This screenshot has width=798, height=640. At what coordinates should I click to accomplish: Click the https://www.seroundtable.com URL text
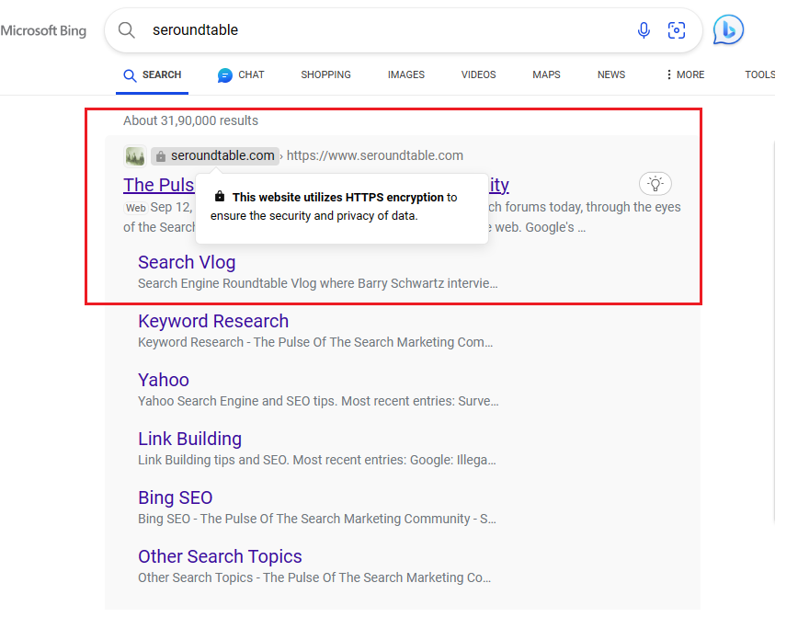click(x=374, y=155)
